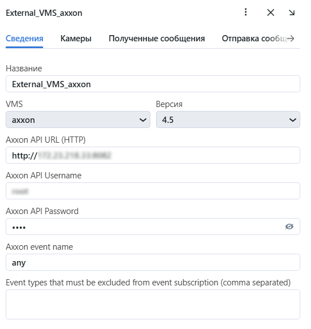Select the Сведения tab
Screen dimensions: 311x329
pyautogui.click(x=24, y=39)
